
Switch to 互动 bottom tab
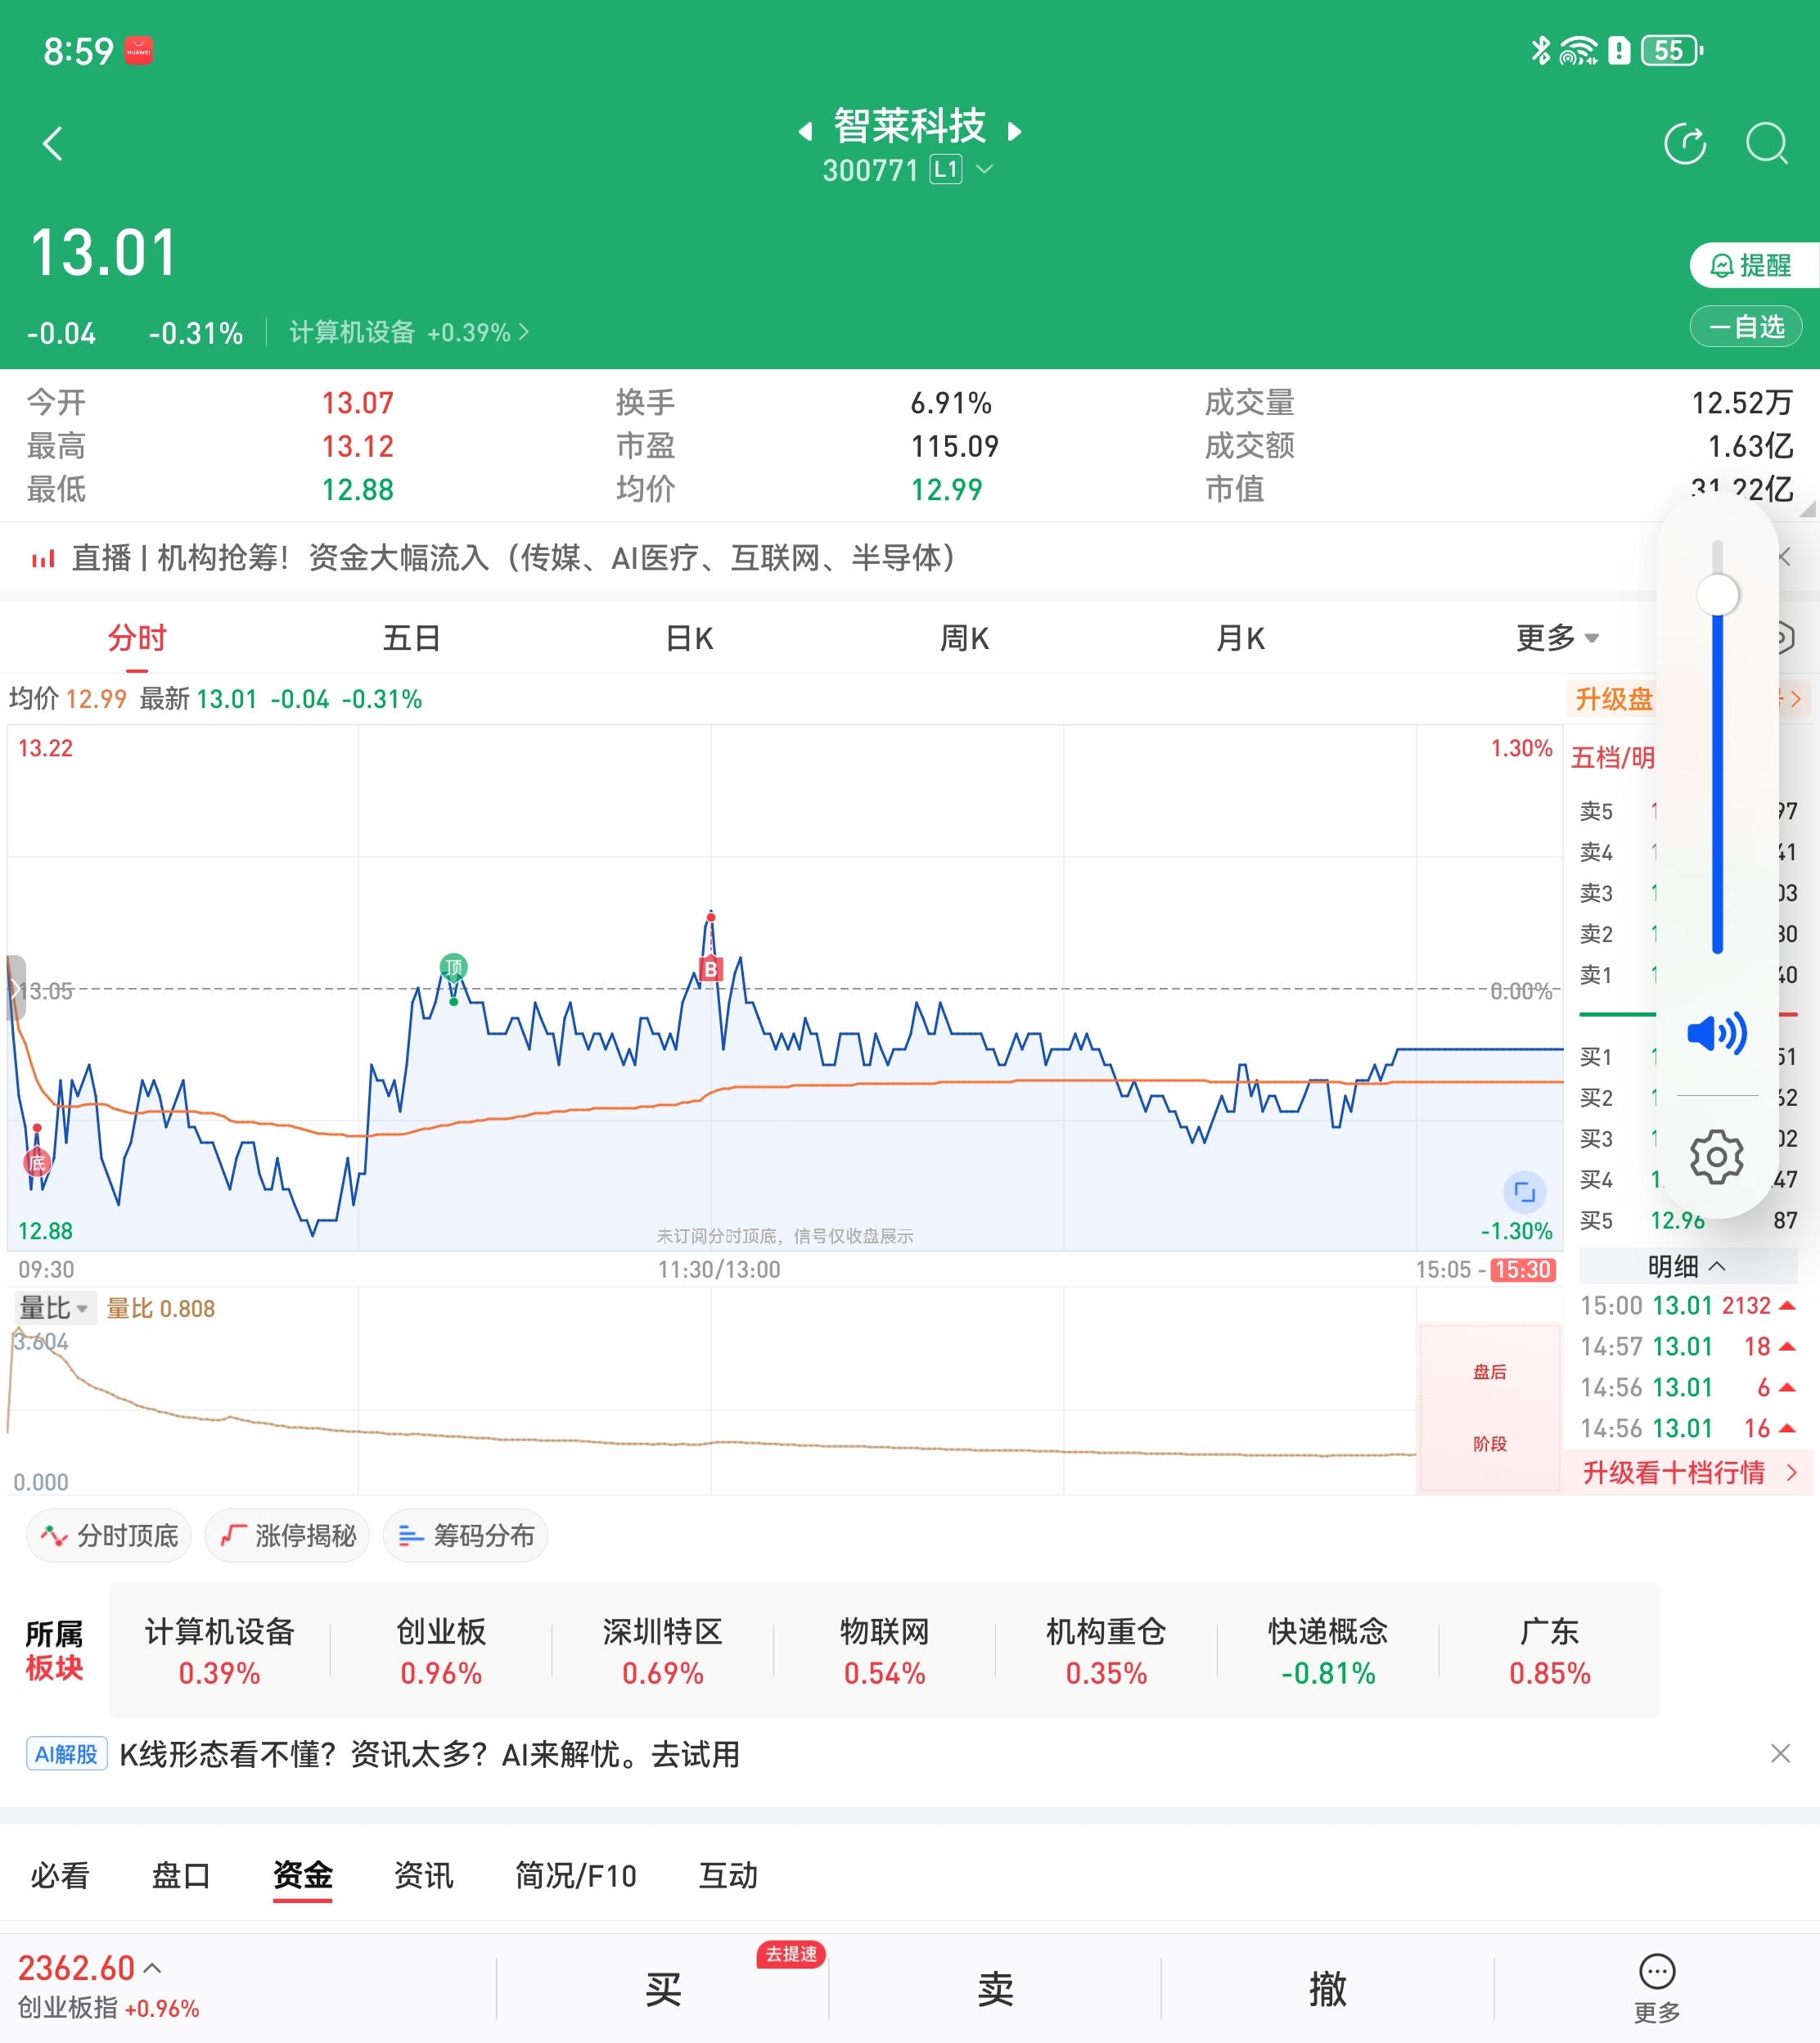click(x=728, y=1875)
